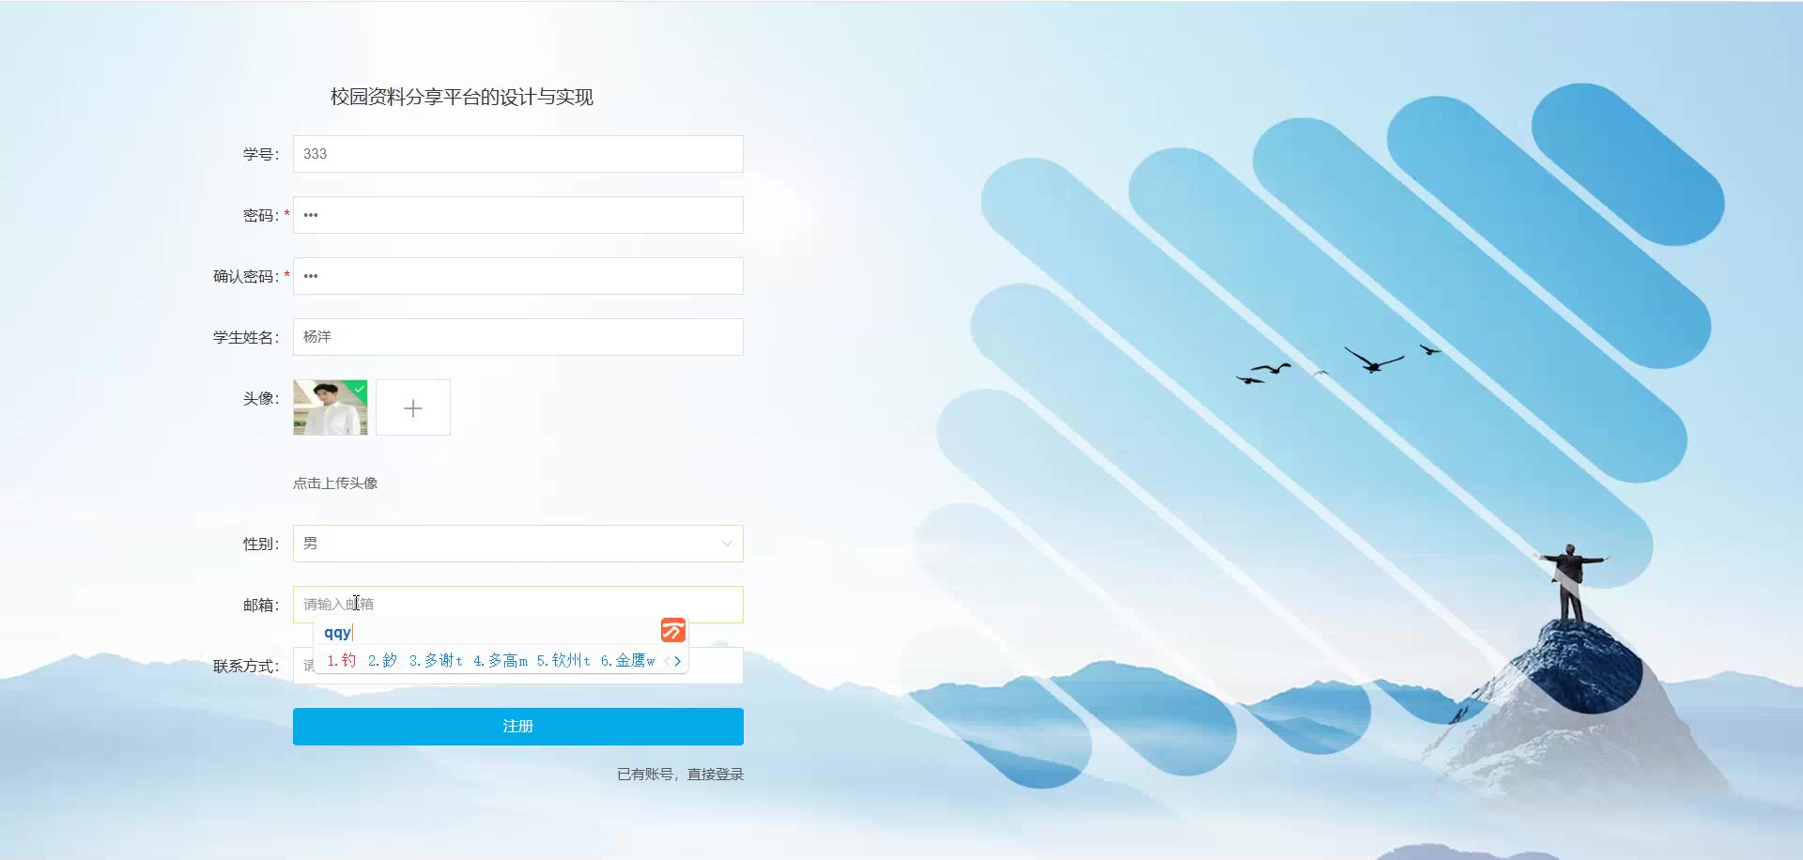Follow the 已有账号，直接登录 link

680,775
